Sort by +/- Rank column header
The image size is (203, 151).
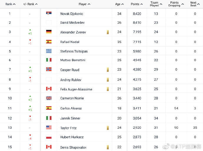click(x=30, y=4)
